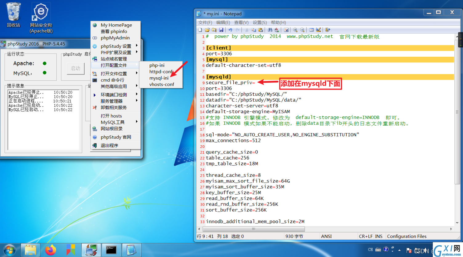Expand the phpStudy 设置 submenu

(116, 46)
